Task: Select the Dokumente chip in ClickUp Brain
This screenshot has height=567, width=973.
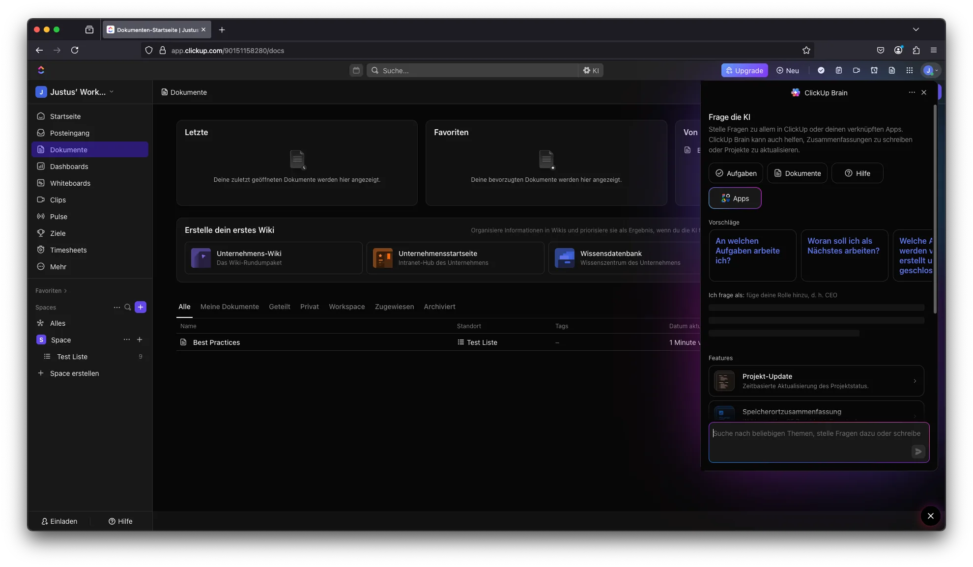Action: pyautogui.click(x=797, y=173)
